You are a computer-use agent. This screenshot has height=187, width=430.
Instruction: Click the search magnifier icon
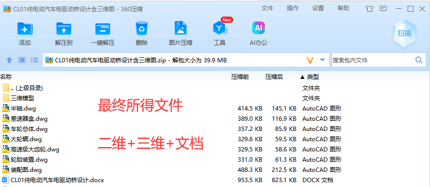coord(419,60)
